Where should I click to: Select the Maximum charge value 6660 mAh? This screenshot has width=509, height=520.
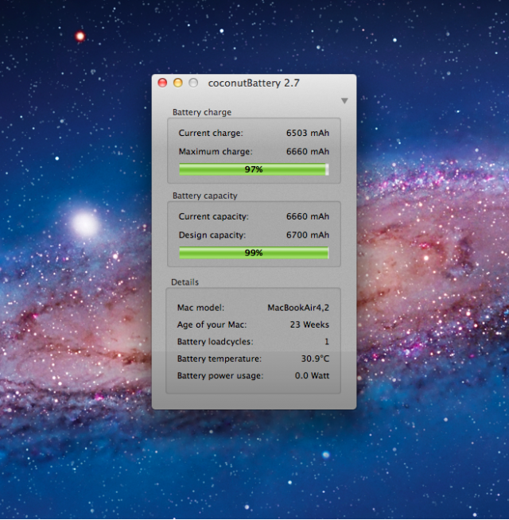tap(308, 152)
